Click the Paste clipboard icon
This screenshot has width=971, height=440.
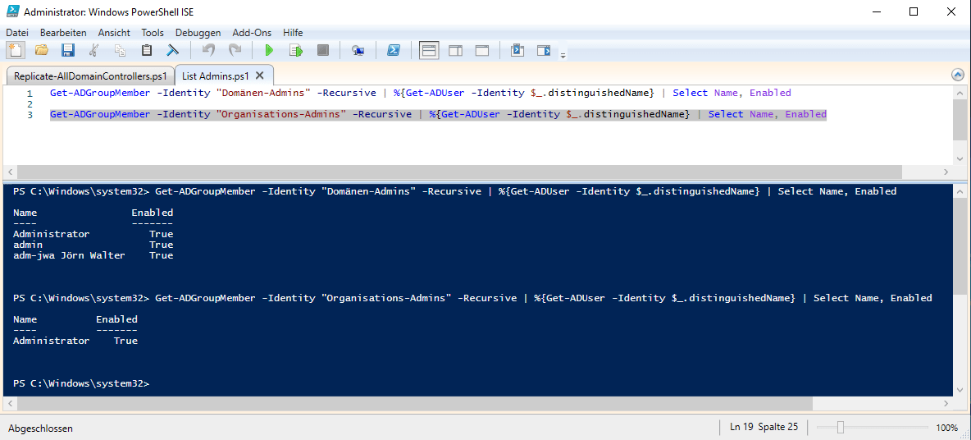point(147,51)
